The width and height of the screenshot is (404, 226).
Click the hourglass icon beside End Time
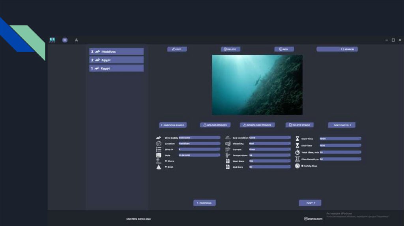(x=297, y=146)
